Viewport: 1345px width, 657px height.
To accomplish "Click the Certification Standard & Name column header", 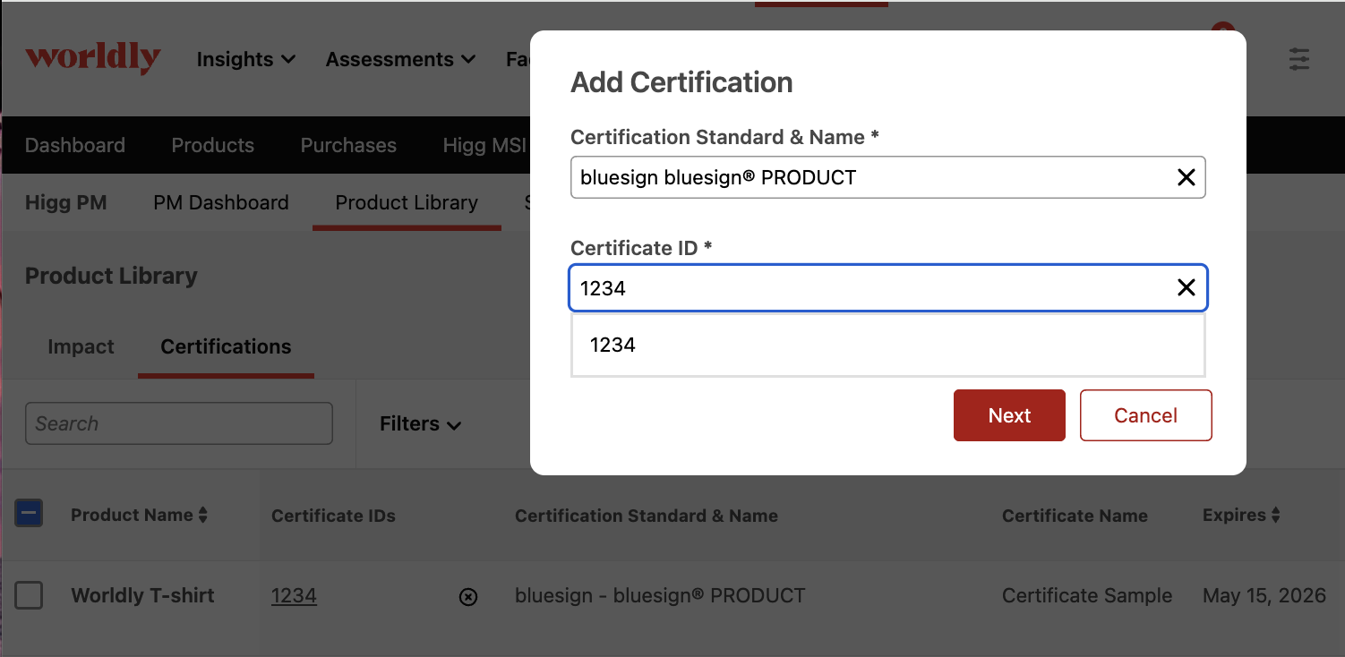I will coord(647,516).
